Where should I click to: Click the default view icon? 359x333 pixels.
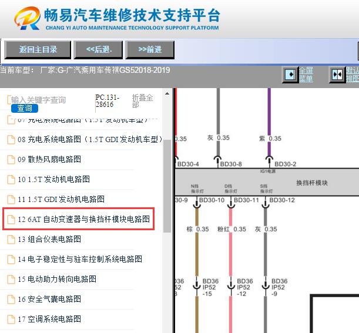[337, 75]
